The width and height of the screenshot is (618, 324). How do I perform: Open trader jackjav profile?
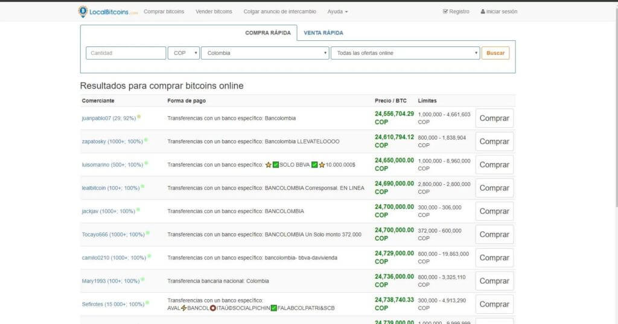coord(109,211)
